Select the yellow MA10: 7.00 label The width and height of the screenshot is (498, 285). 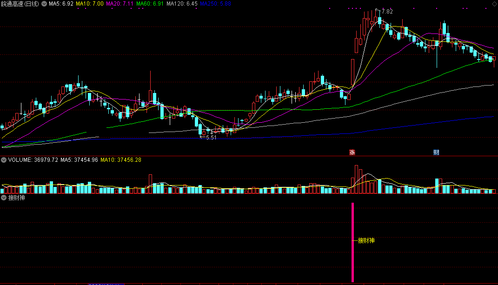(90, 4)
